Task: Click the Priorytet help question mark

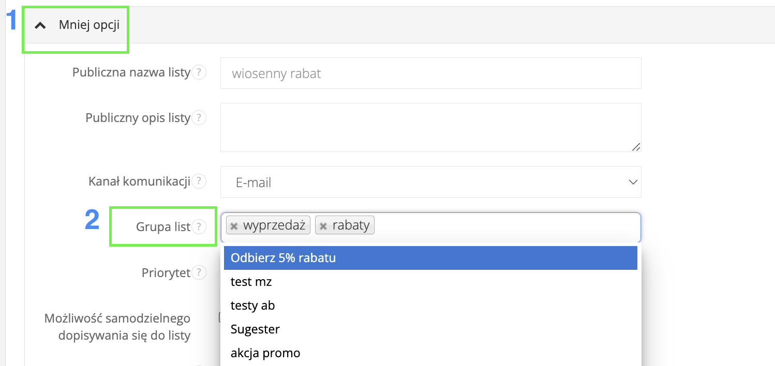Action: (199, 273)
